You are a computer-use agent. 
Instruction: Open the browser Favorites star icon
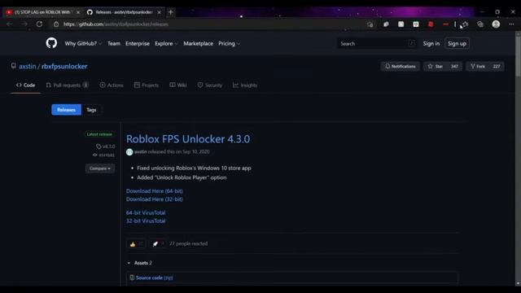point(465,24)
